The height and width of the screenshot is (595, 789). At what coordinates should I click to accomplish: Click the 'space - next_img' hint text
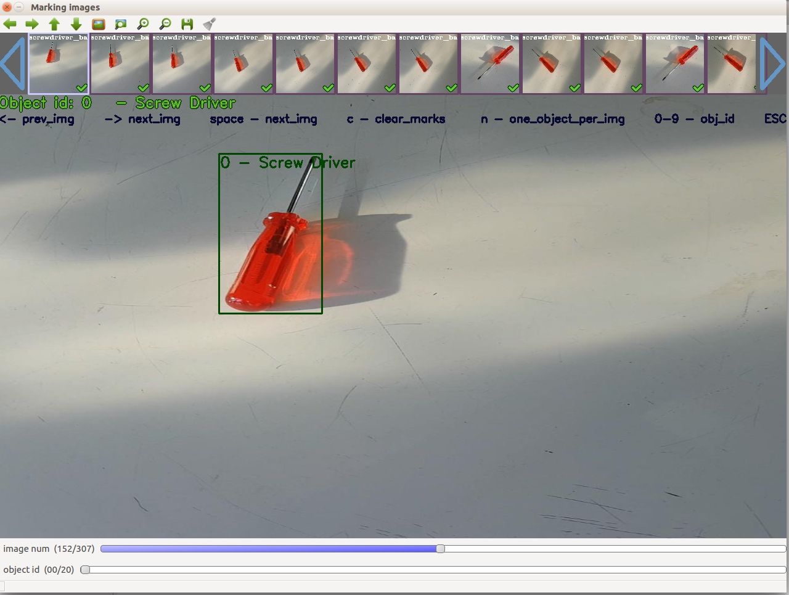264,119
